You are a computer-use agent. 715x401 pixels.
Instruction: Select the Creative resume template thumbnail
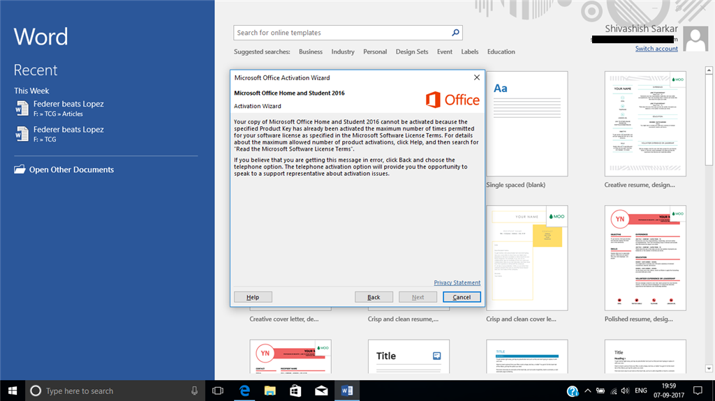645,123
